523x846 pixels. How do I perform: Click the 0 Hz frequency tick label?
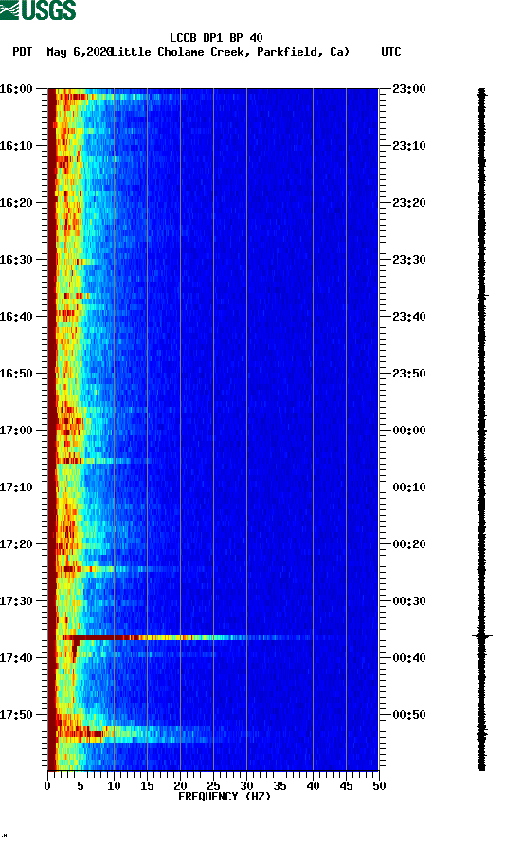coord(48,786)
